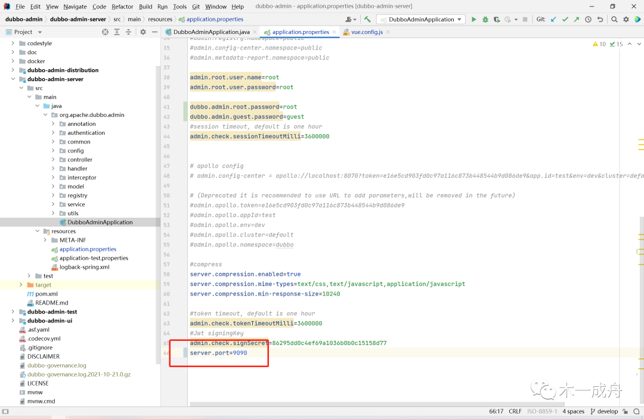Hide the Project tool window
Image resolution: width=644 pixels, height=419 pixels.
pos(154,32)
